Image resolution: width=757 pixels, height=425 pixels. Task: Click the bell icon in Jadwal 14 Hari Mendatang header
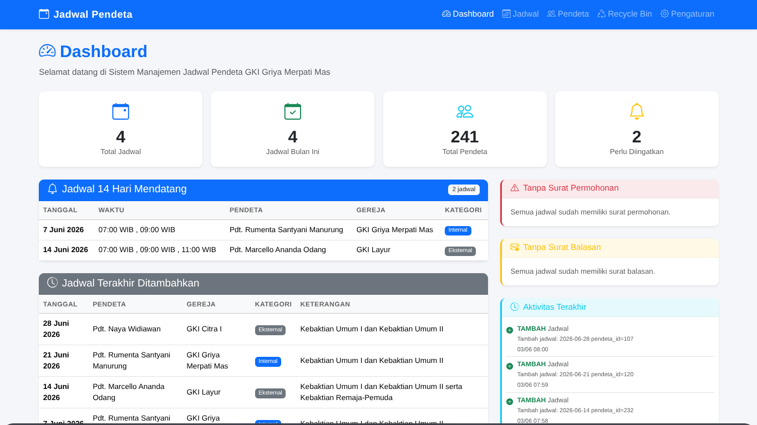pyautogui.click(x=53, y=189)
